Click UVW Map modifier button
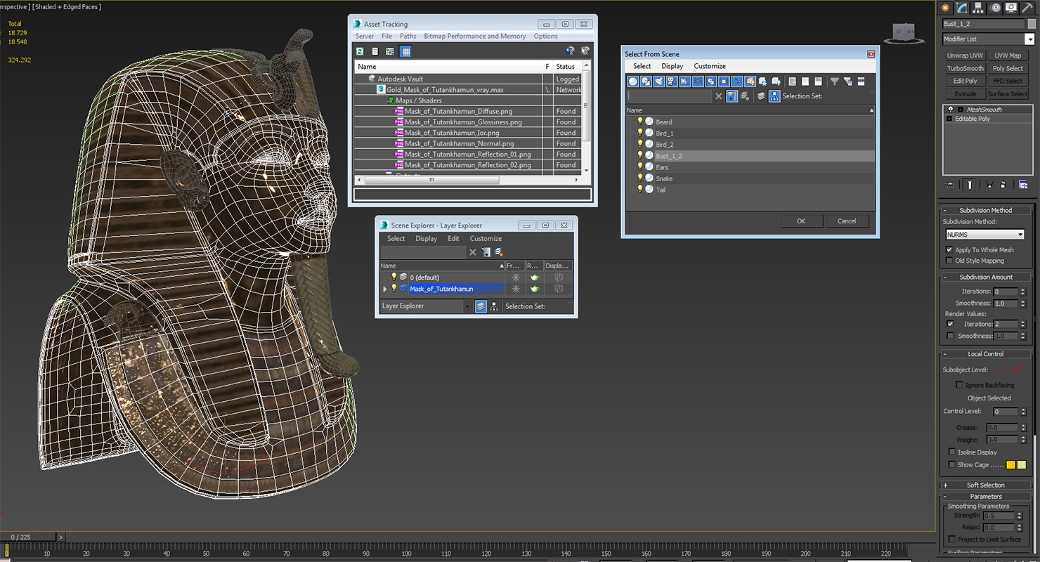This screenshot has width=1040, height=562. [1008, 55]
